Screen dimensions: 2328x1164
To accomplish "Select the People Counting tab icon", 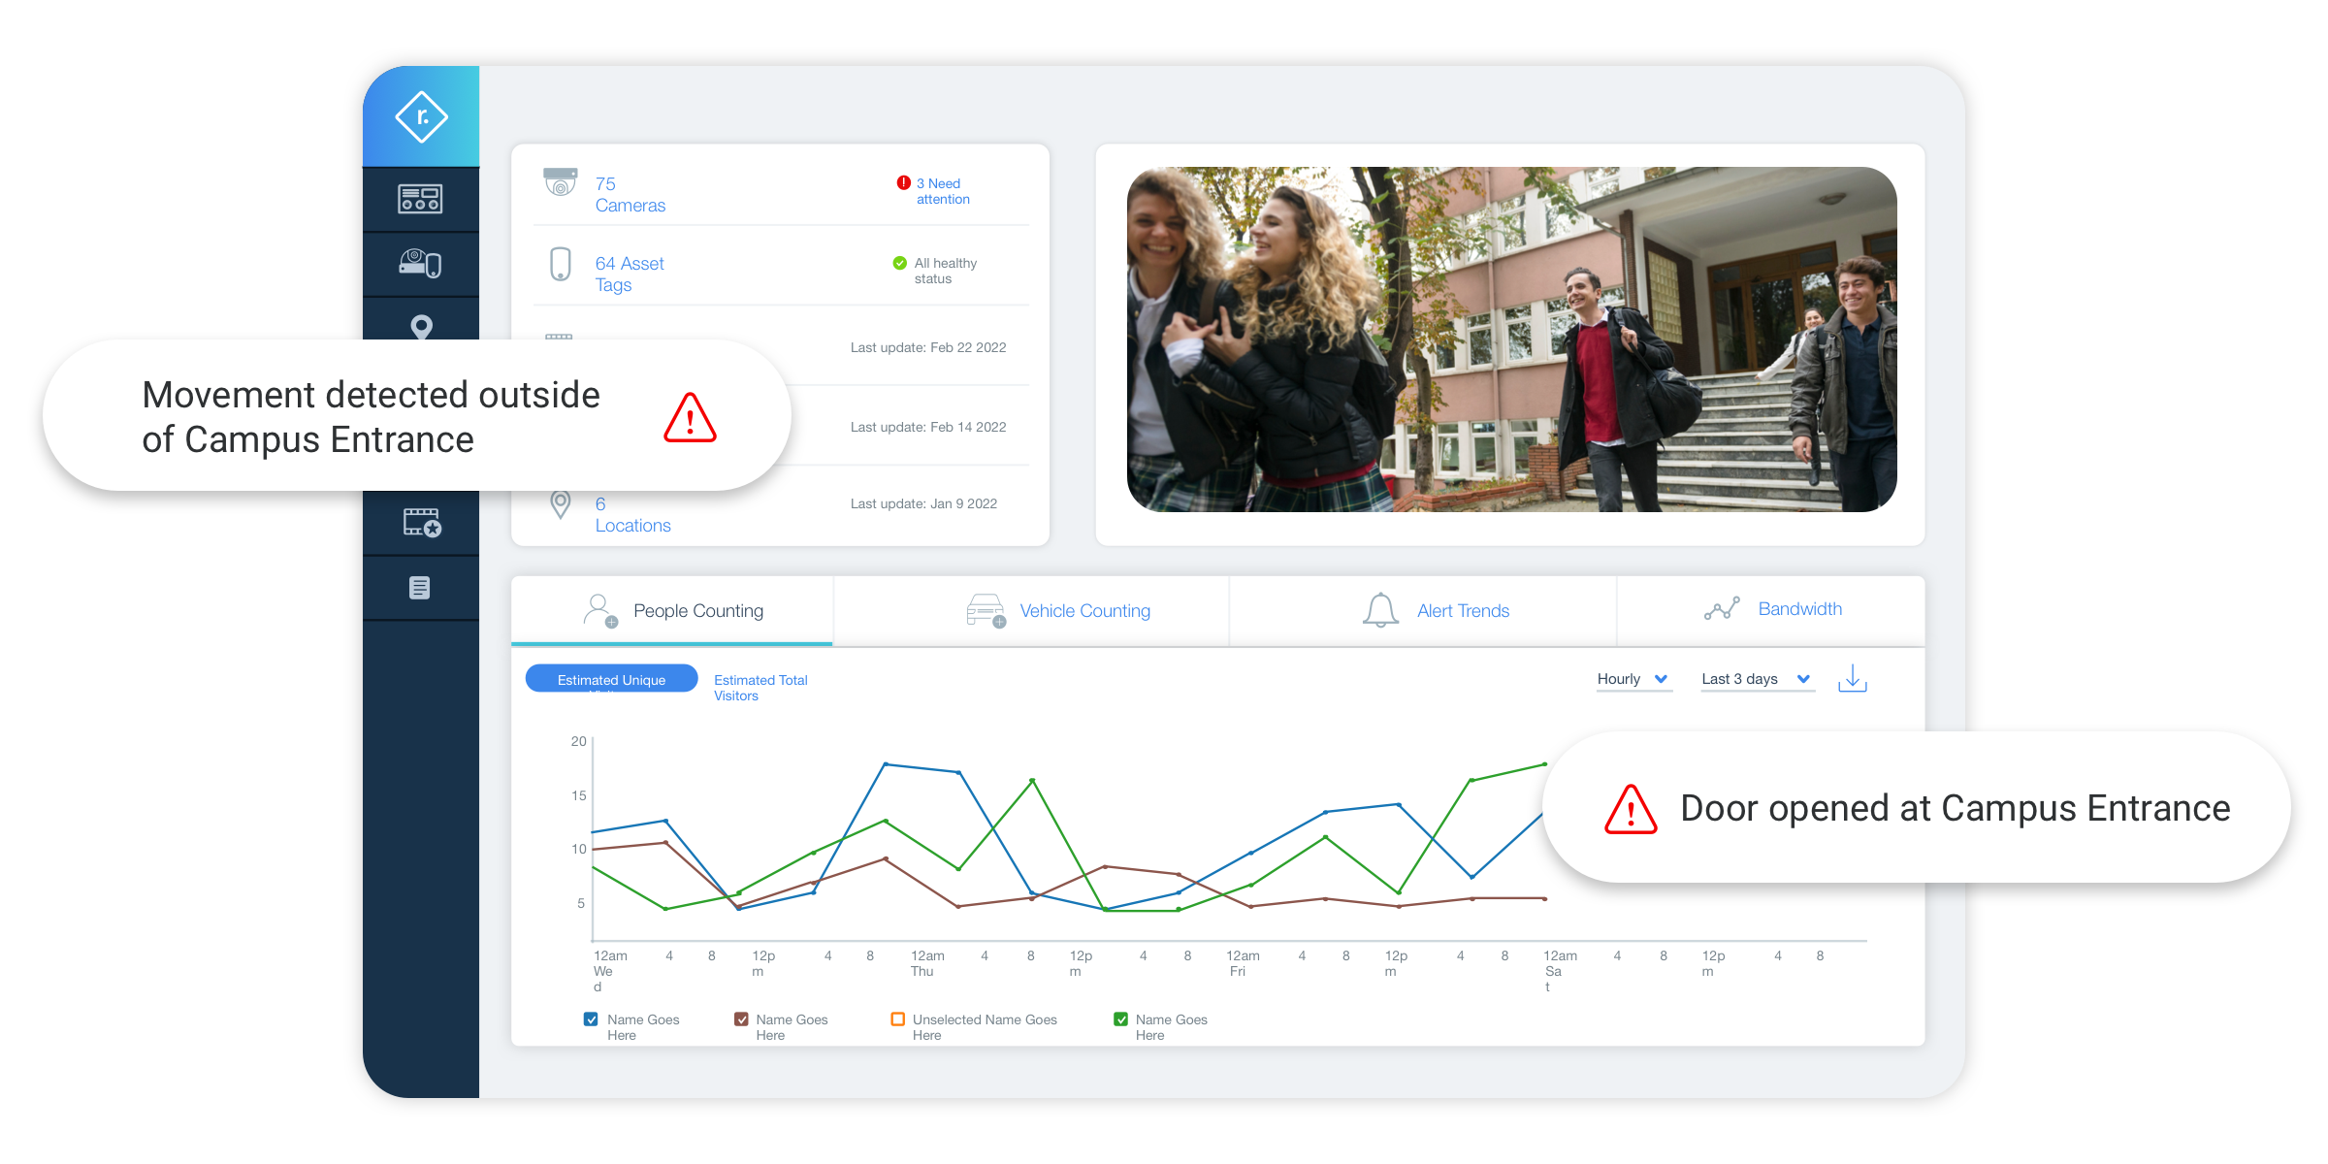I will coord(599,609).
